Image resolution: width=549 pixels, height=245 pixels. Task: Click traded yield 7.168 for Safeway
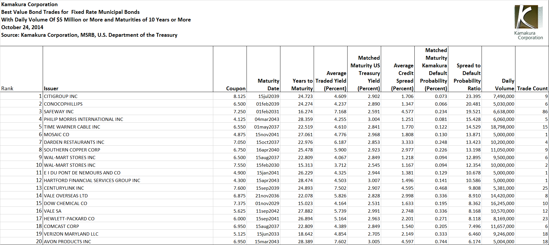[340, 112]
